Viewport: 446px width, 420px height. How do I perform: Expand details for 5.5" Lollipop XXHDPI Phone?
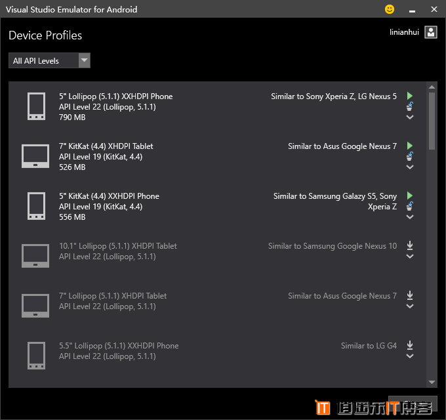click(409, 356)
